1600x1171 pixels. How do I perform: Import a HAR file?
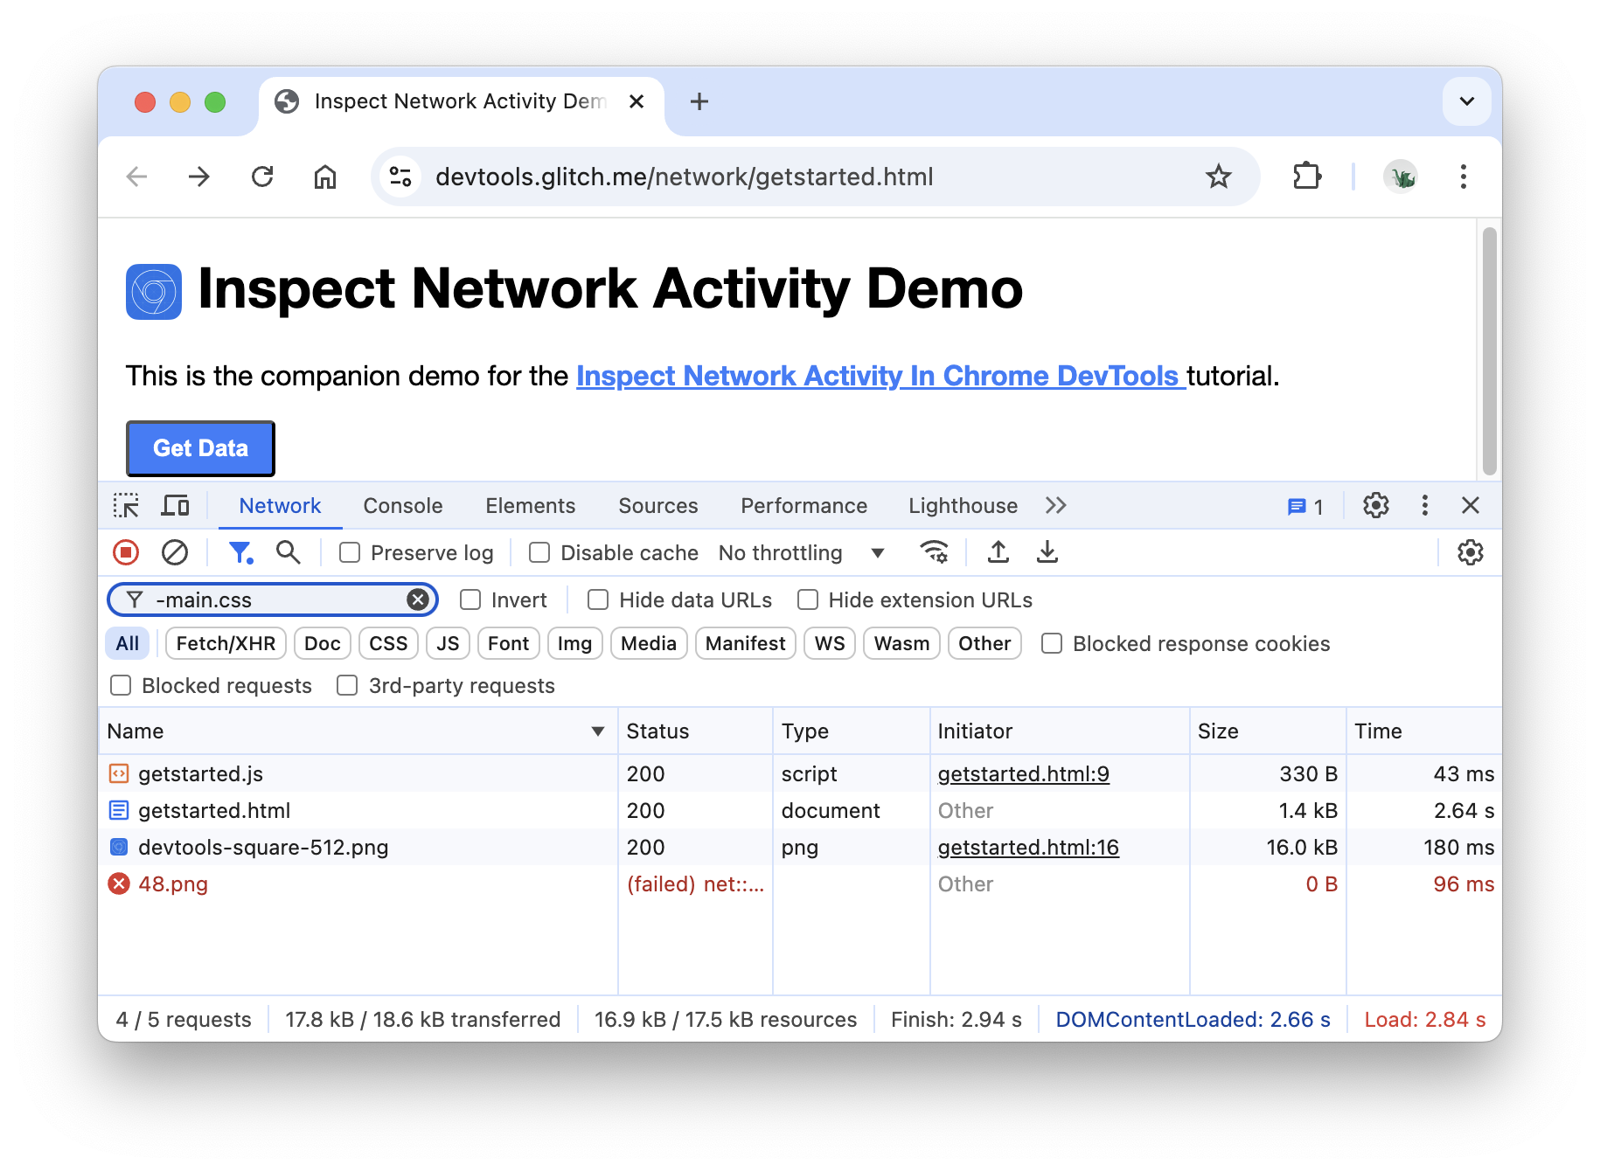[998, 551]
